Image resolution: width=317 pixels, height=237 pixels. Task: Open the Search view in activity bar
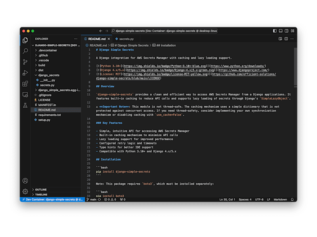[25, 51]
